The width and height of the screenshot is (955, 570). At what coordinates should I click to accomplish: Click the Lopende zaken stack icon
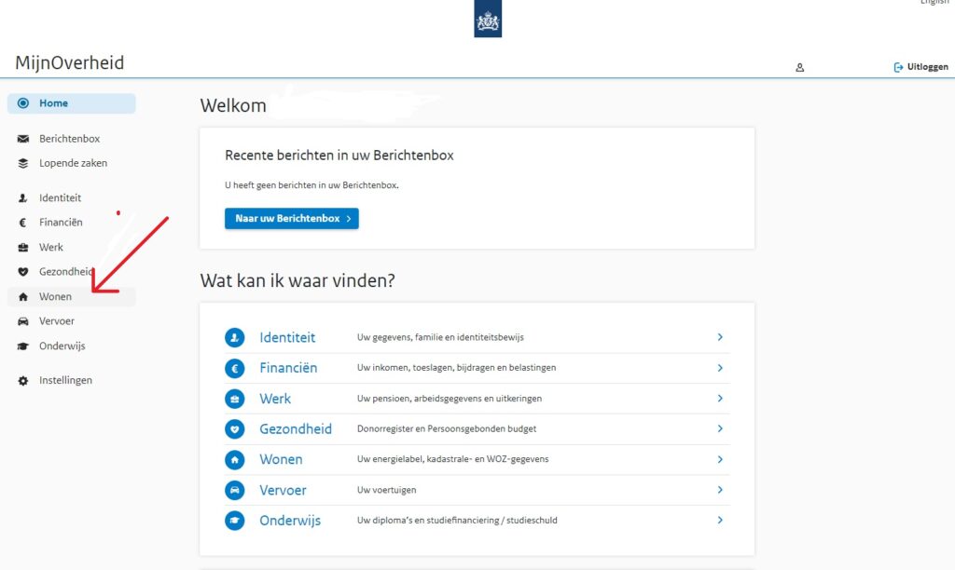tap(23, 163)
